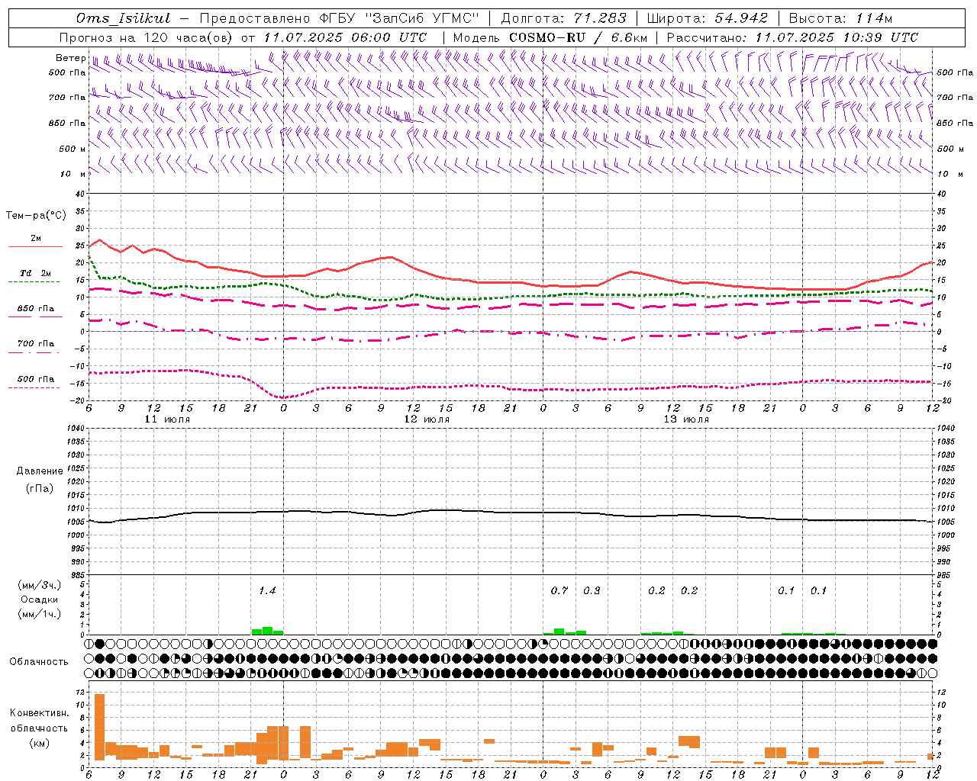Click the 0.7 precipitation amount value

[559, 590]
